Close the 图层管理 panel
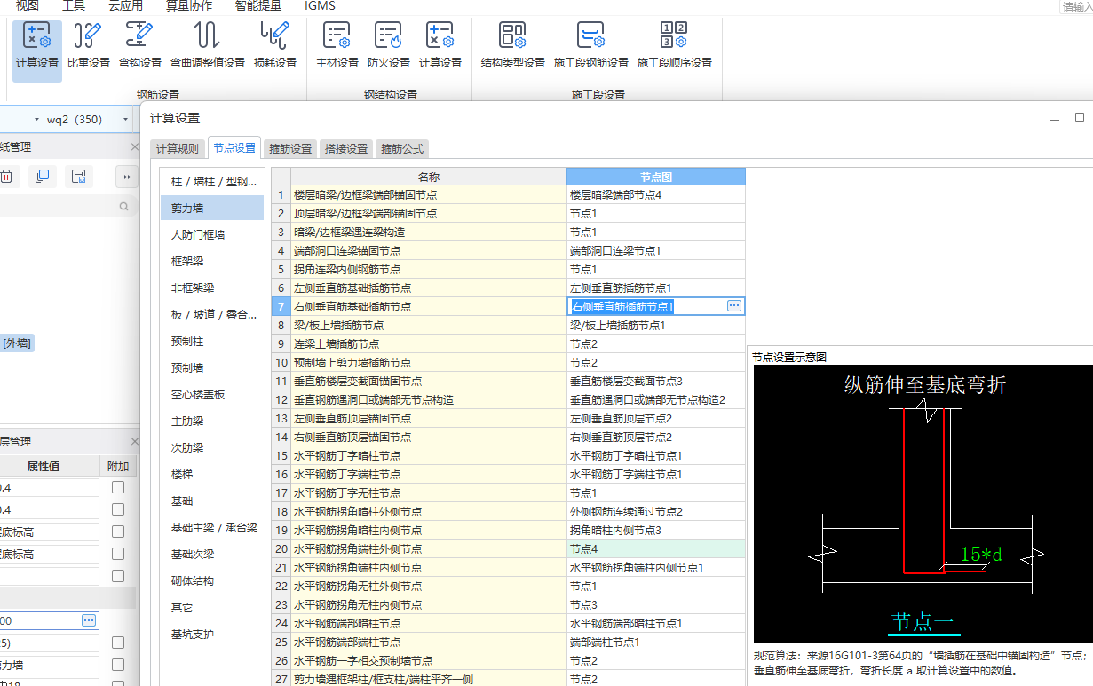The width and height of the screenshot is (1093, 686). coord(134,442)
